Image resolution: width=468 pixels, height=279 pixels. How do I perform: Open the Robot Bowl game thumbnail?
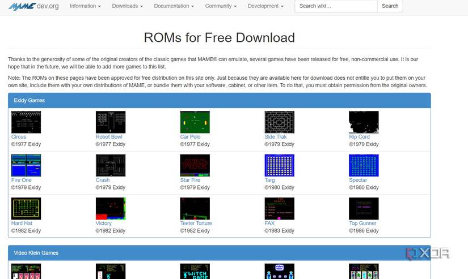pyautogui.click(x=111, y=122)
